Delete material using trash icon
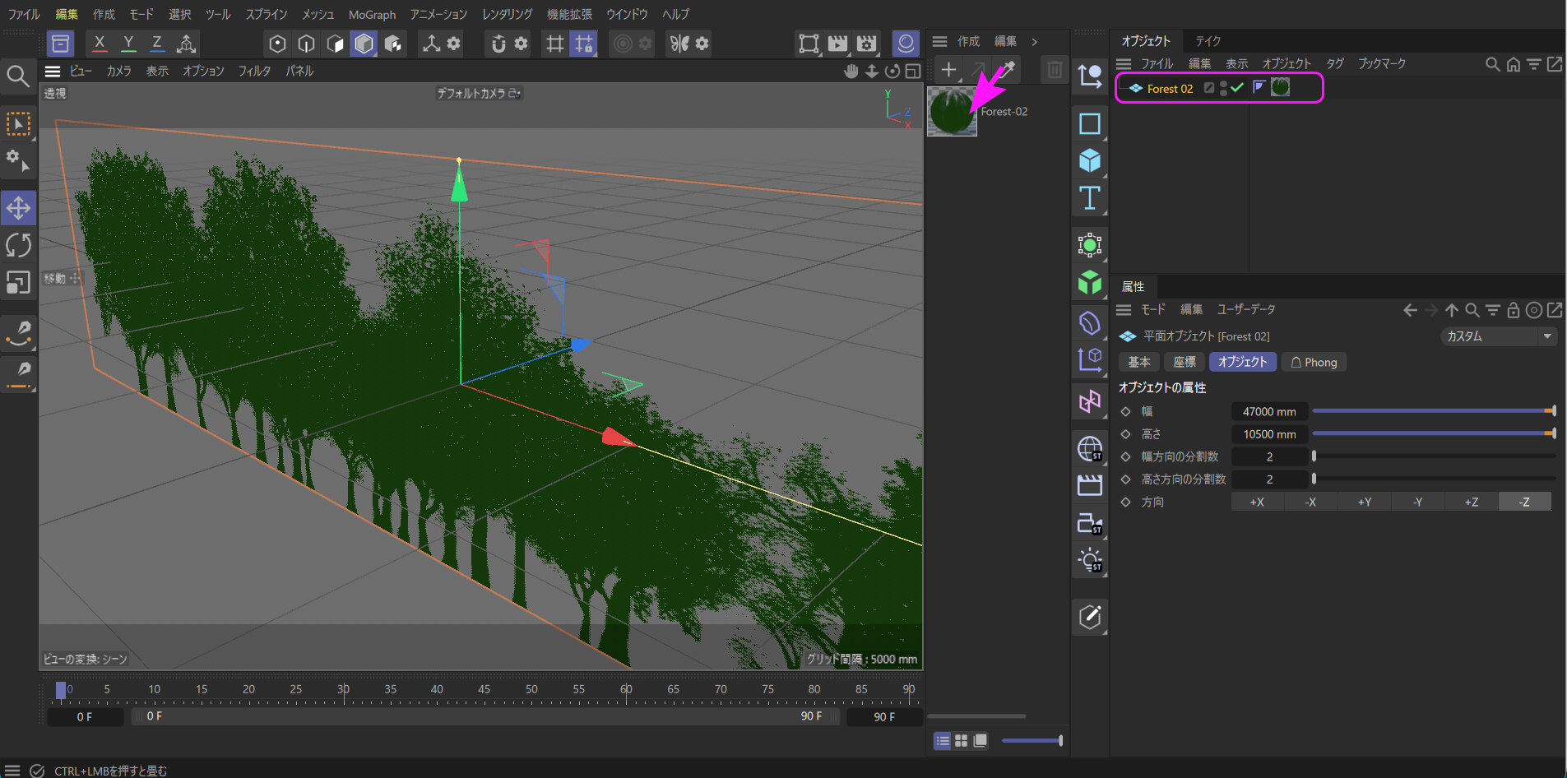Image resolution: width=1567 pixels, height=778 pixels. [x=1054, y=70]
